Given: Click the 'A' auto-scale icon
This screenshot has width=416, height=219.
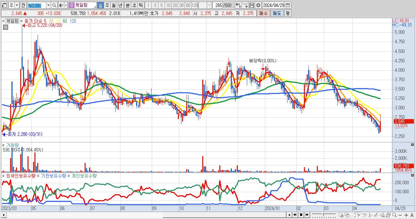Looking at the screenshot, I should tap(412, 215).
